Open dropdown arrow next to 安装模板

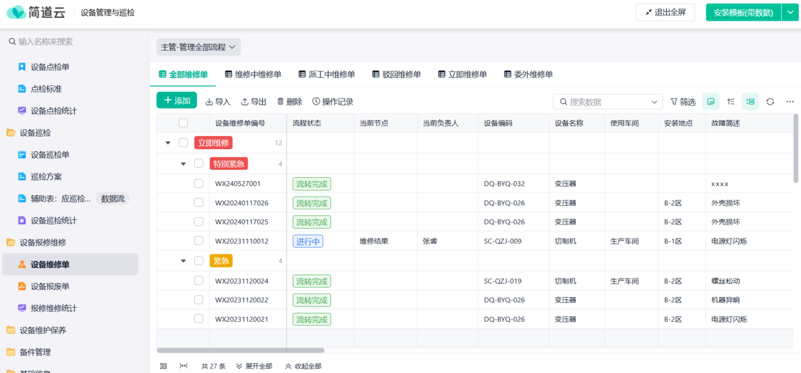coord(790,12)
